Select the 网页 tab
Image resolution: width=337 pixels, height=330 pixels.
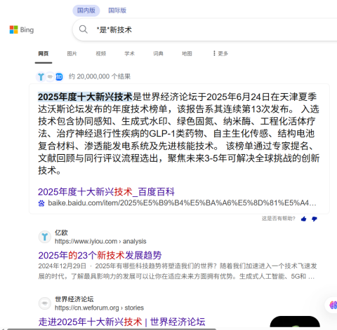point(44,53)
